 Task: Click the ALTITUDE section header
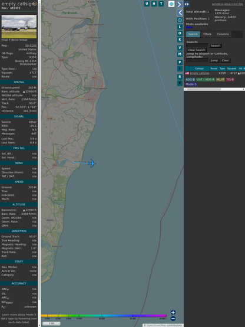point(19,205)
